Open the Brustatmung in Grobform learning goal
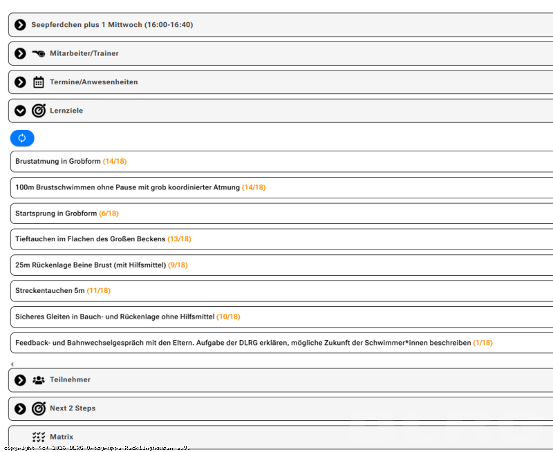 (x=282, y=162)
